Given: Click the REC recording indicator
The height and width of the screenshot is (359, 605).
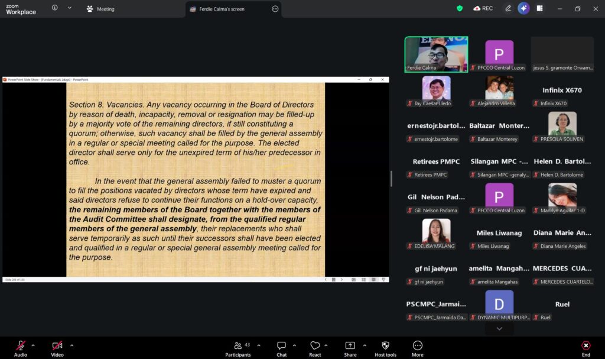Looking at the screenshot, I should pos(483,8).
